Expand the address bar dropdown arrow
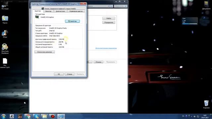 tap(108, 6)
